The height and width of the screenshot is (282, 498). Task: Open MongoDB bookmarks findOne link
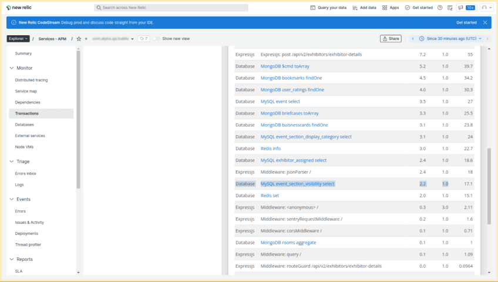tap(291, 78)
